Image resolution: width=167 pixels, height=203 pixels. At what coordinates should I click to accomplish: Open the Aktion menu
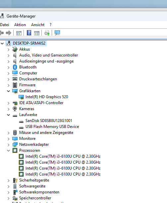[20, 25]
